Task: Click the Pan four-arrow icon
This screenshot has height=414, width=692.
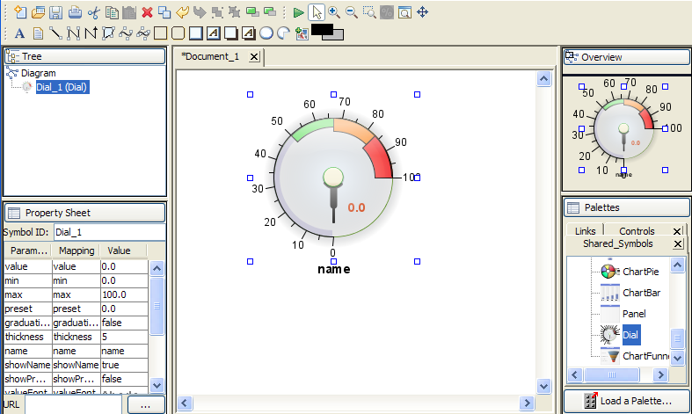Action: coord(422,13)
